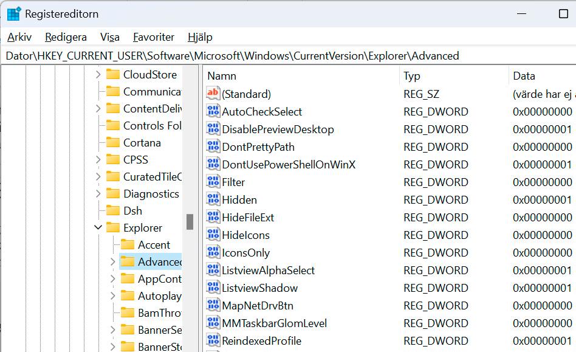Select the IconsOnly value name
This screenshot has height=352, width=576.
(245, 253)
